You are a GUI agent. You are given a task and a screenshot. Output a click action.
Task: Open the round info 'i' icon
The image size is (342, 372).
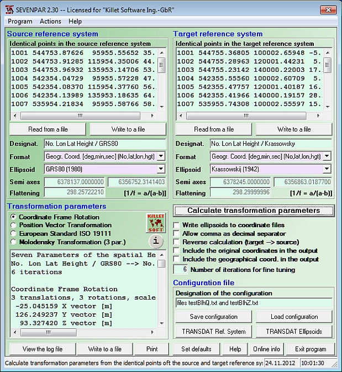tap(156, 242)
